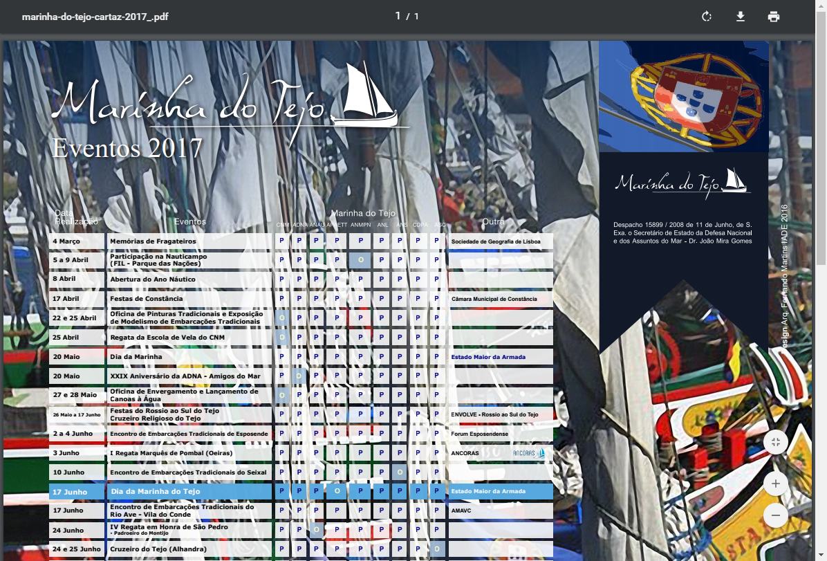
Task: Zoom in with the plus button
Action: click(x=775, y=484)
